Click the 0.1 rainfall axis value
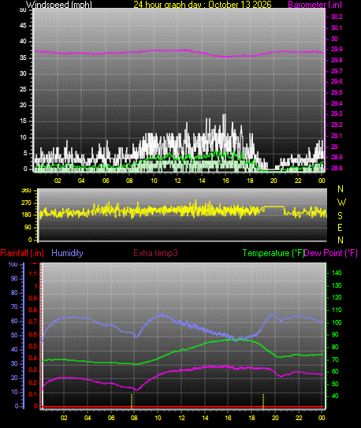361x428 pixels. pyautogui.click(x=33, y=394)
